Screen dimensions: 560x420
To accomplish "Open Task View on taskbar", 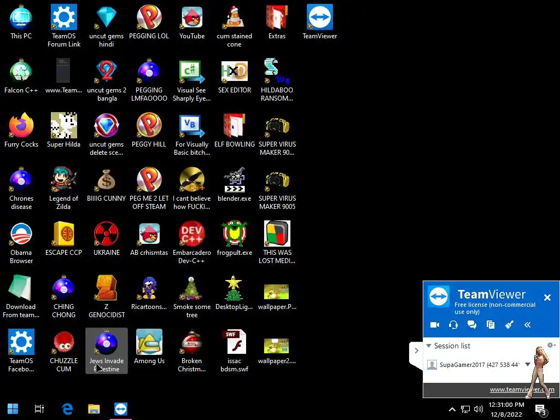I will [x=39, y=409].
